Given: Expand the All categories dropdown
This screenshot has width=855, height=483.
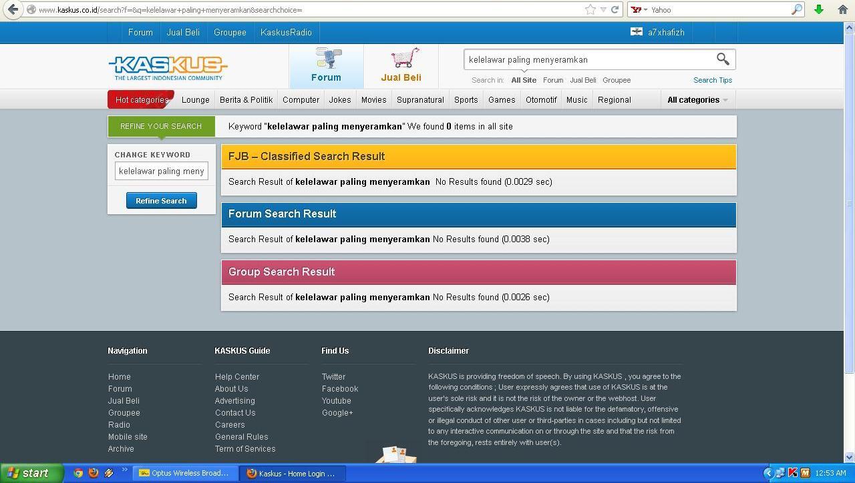Looking at the screenshot, I should click(697, 99).
